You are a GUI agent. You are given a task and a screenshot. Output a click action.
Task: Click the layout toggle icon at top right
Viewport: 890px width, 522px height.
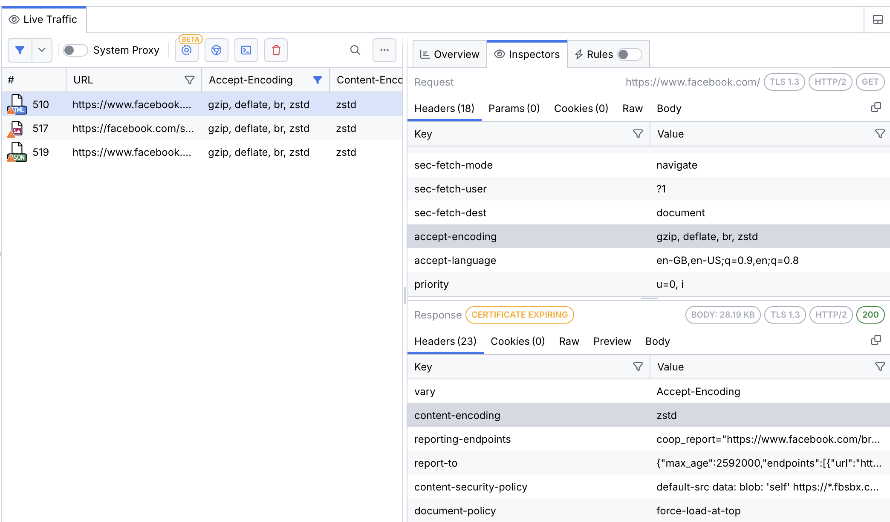coord(878,20)
